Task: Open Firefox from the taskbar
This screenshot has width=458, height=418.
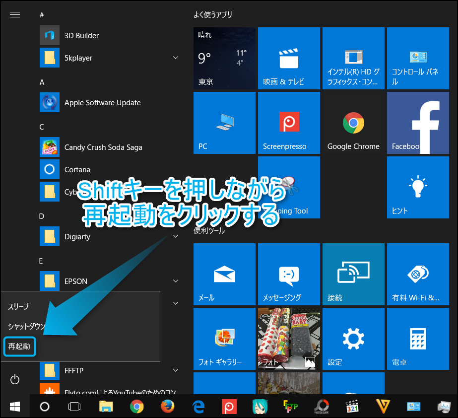Action: 168,407
